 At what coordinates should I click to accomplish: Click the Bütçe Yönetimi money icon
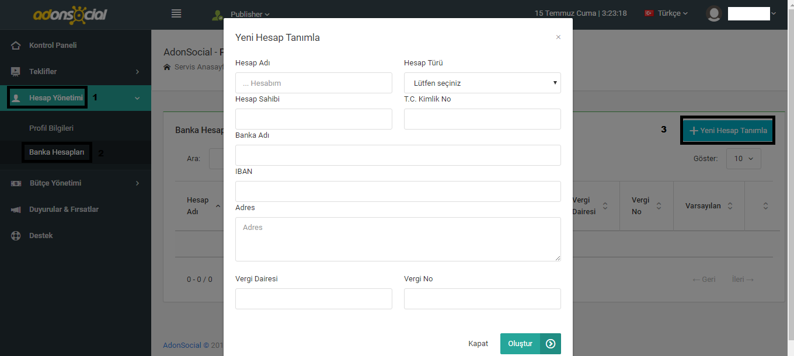[x=16, y=183]
